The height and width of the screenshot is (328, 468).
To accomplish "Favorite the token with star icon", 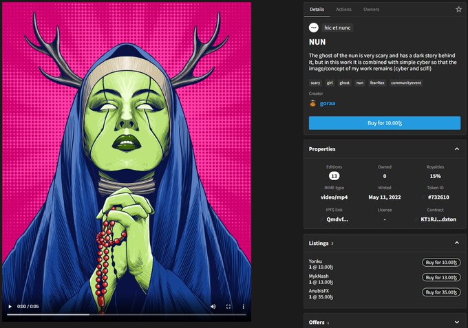I will (x=459, y=9).
